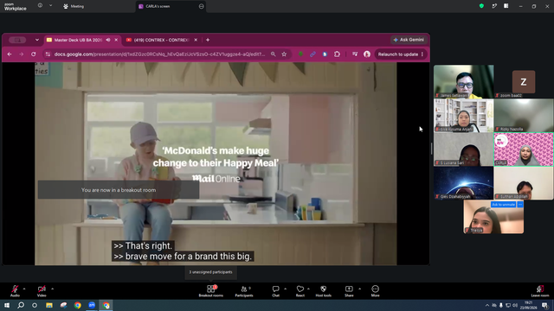The image size is (554, 311).
Task: Click the You are now in a breakout room notice
Action: 119,190
